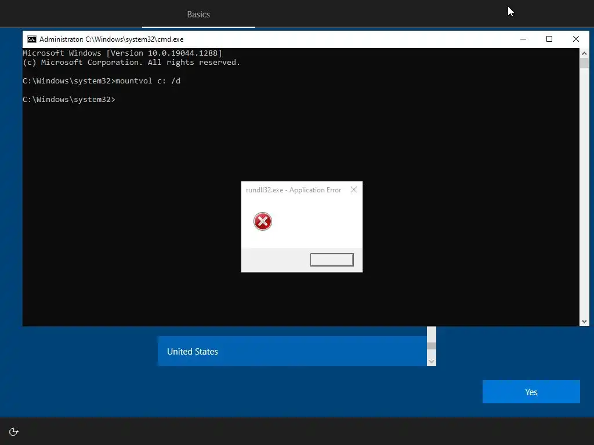Select United States in the region list

point(292,351)
